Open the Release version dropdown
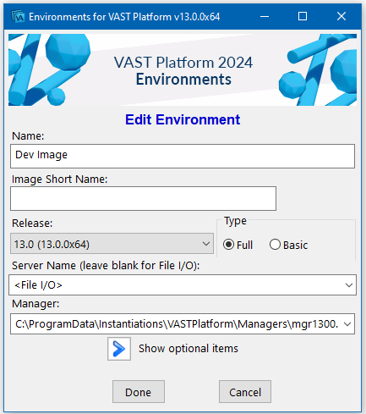The image size is (366, 414). (112, 244)
